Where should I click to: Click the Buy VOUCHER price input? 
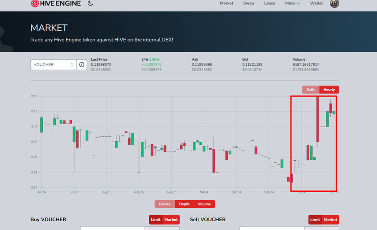tap(112, 228)
